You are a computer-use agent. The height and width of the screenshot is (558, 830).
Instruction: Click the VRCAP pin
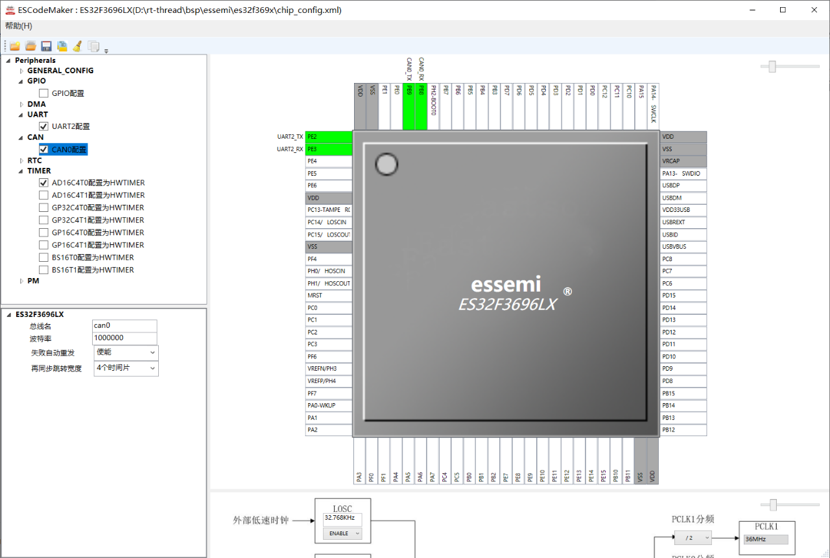(683, 161)
